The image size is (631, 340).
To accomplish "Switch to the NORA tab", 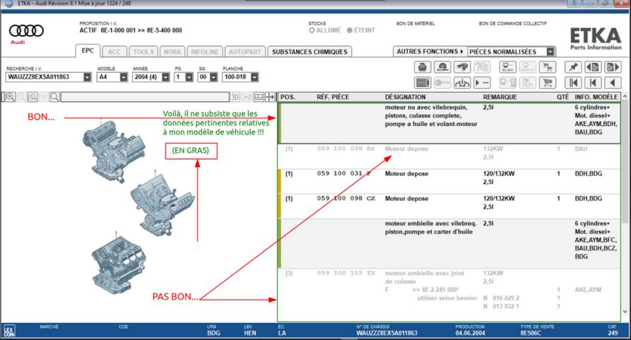I will 172,52.
